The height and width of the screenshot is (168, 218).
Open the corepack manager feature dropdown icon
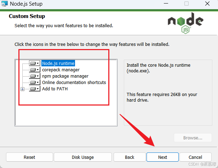click(35, 70)
